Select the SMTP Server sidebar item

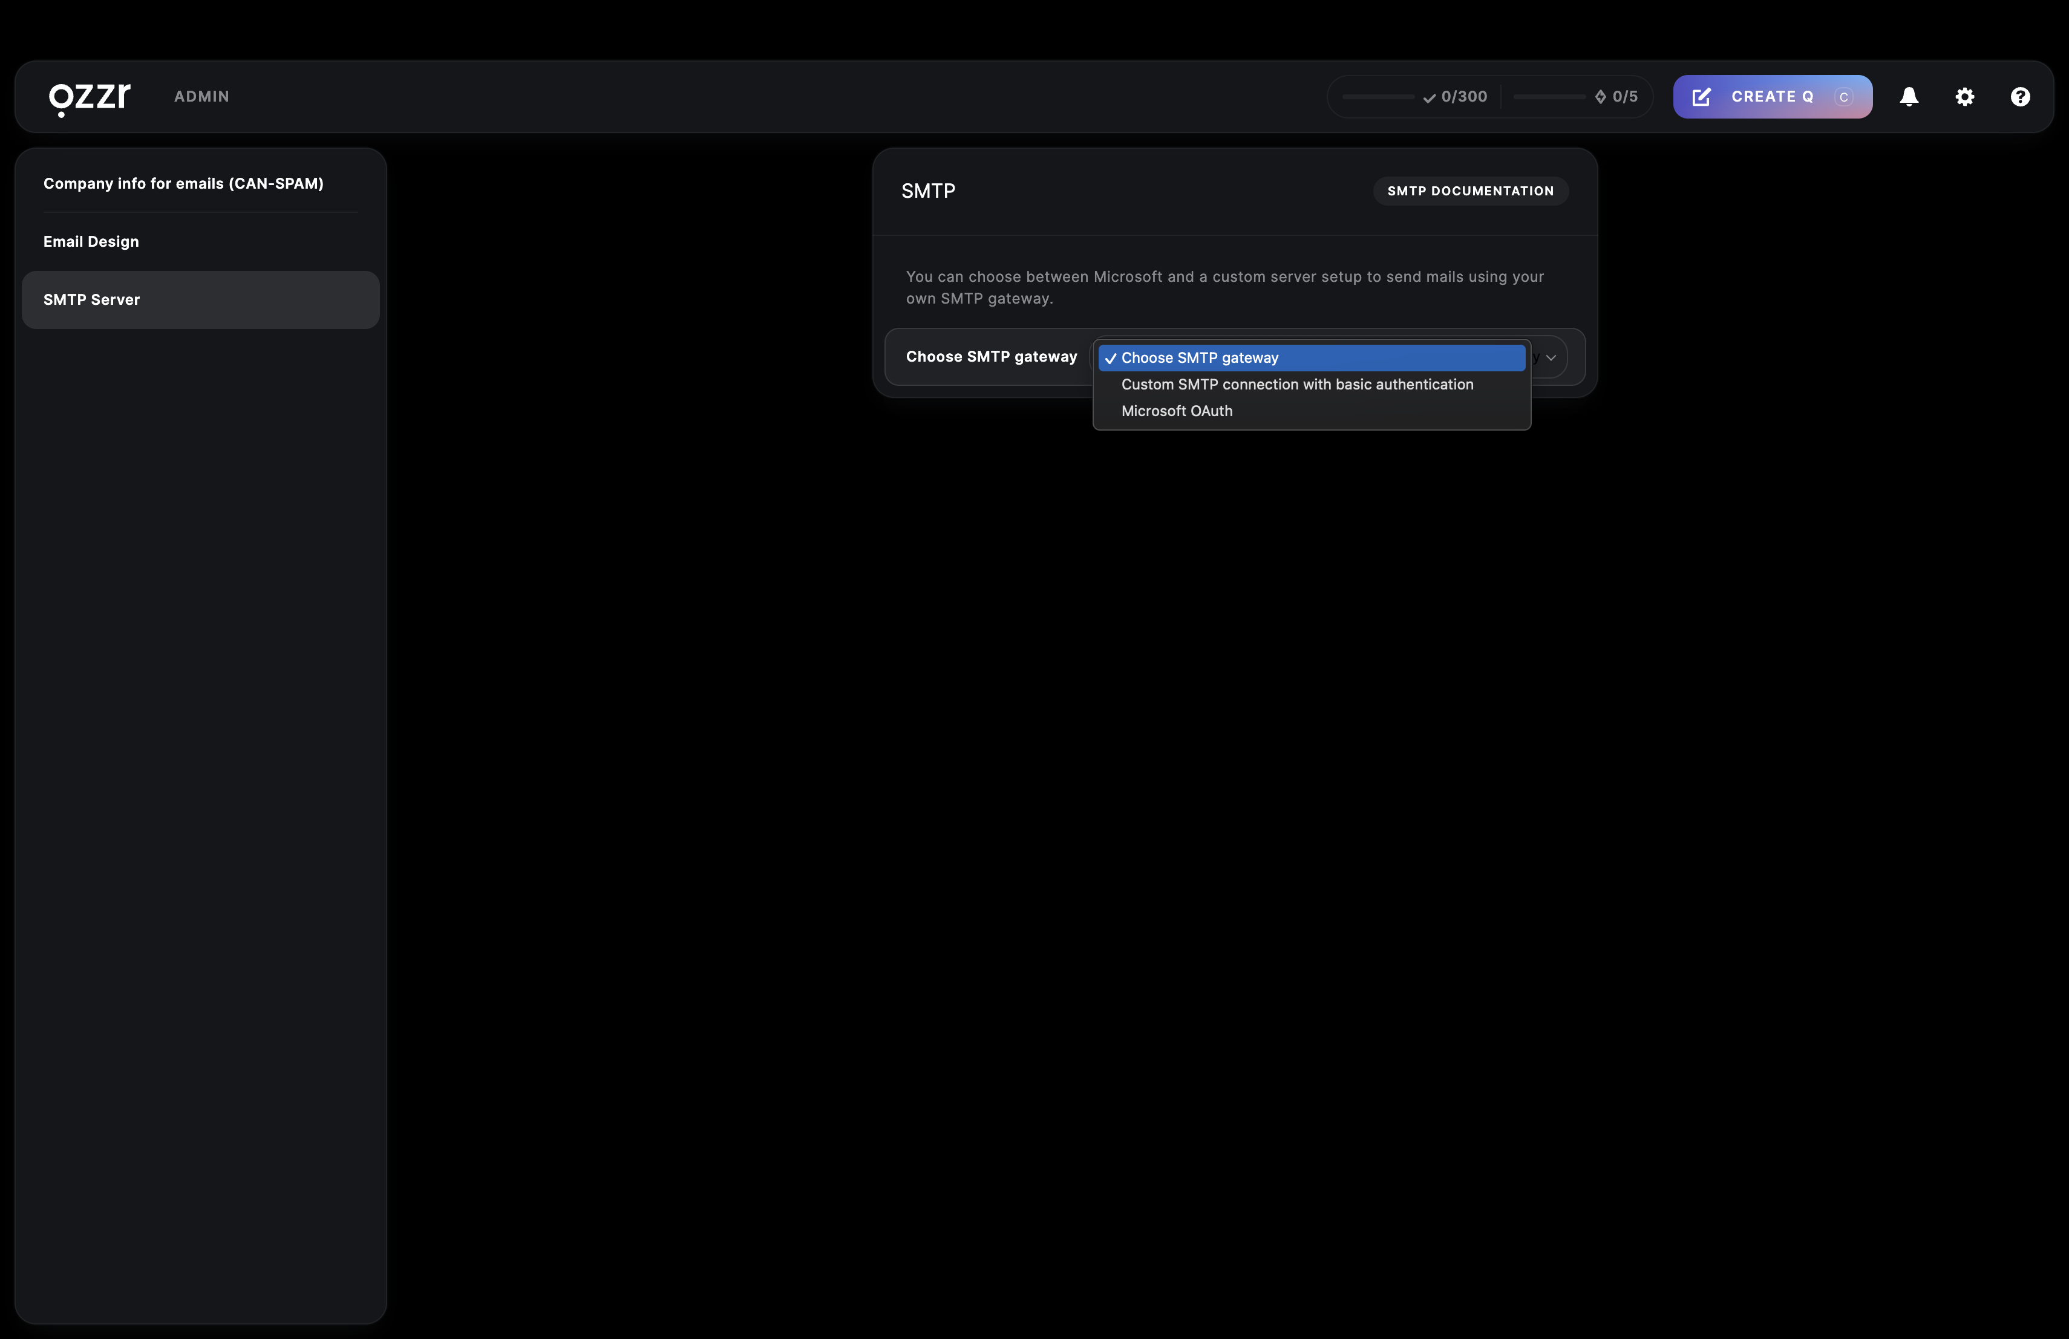pos(91,300)
